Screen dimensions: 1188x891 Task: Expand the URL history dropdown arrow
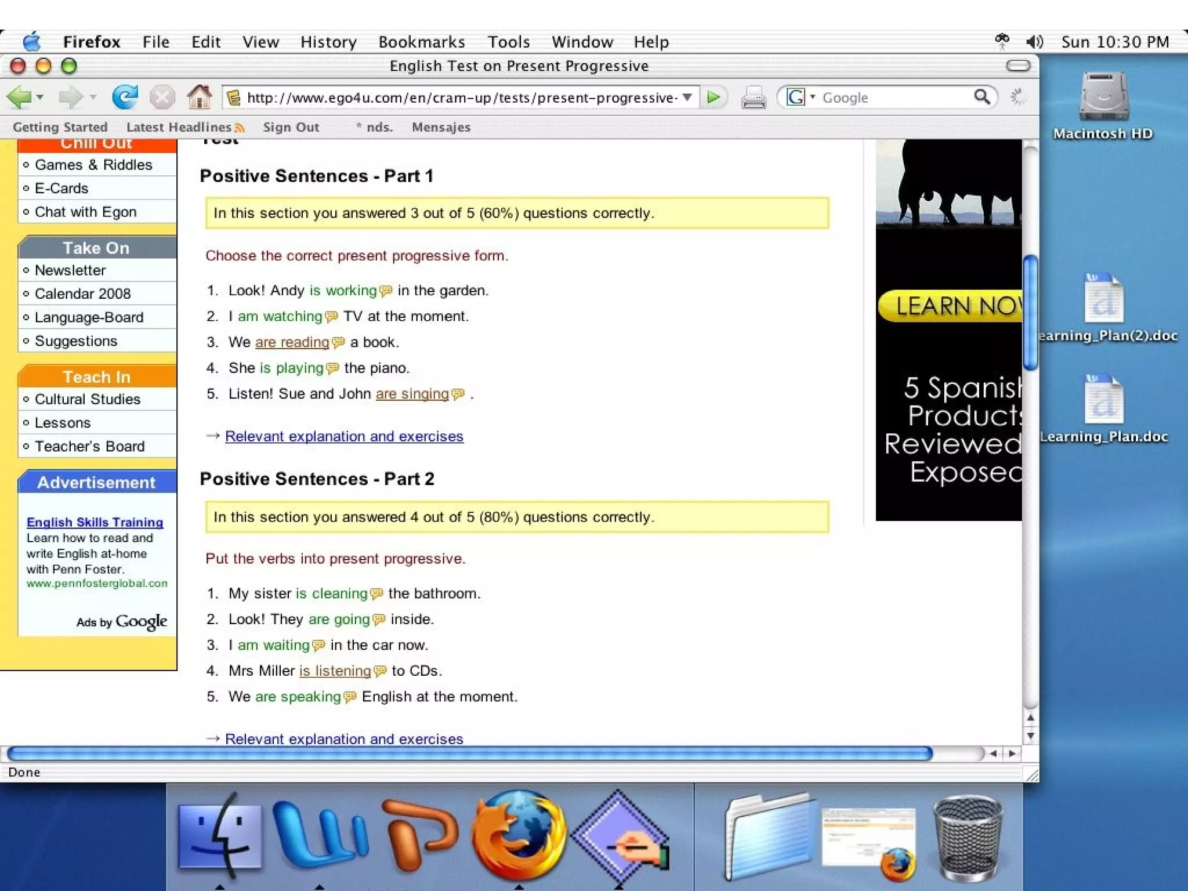click(x=687, y=97)
